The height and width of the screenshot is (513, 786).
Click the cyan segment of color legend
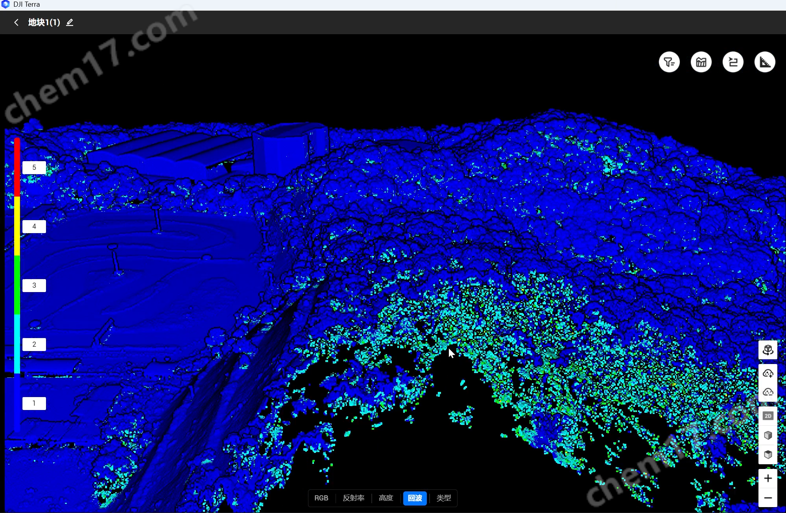pos(17,344)
